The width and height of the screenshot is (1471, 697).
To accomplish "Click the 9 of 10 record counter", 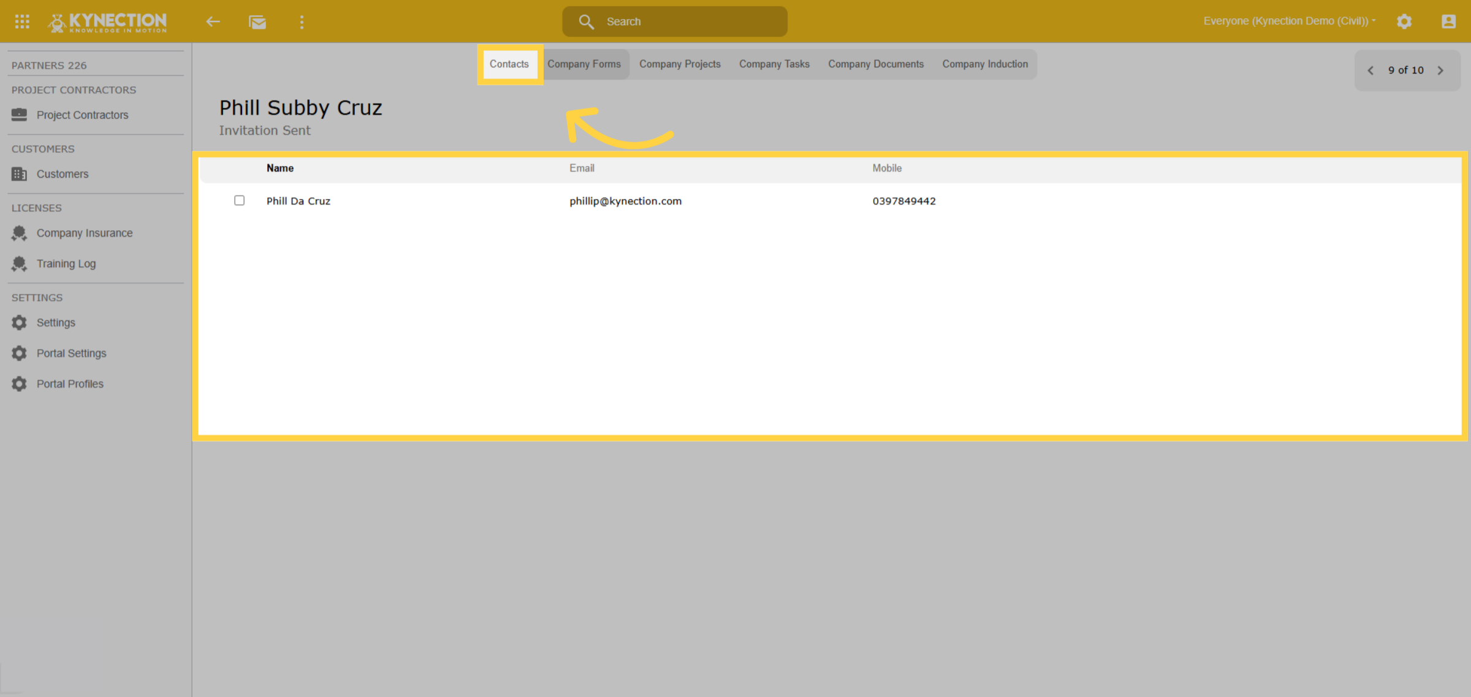I will (1406, 70).
